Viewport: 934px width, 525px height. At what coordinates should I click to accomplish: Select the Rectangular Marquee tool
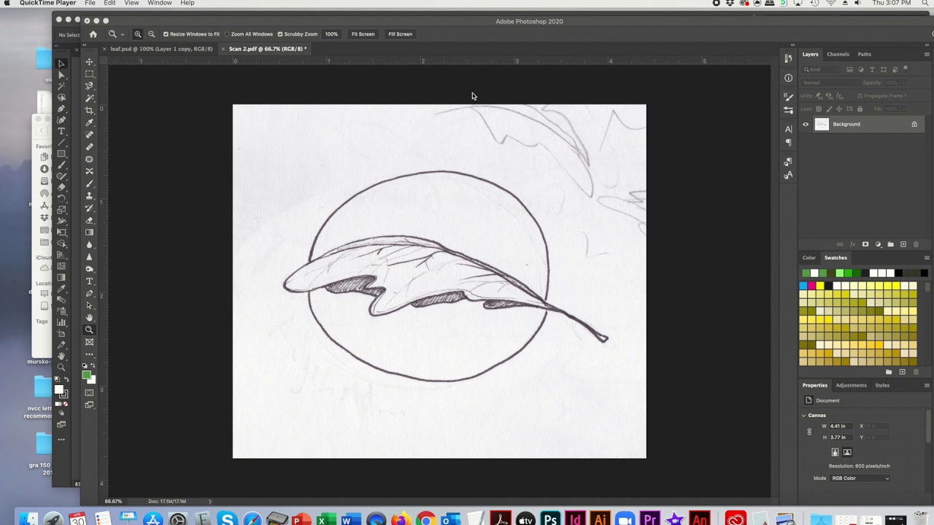[90, 74]
